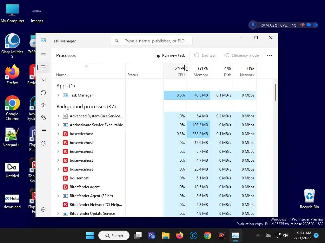
Task: Select the Bitdefender agent process
Action: point(154,187)
